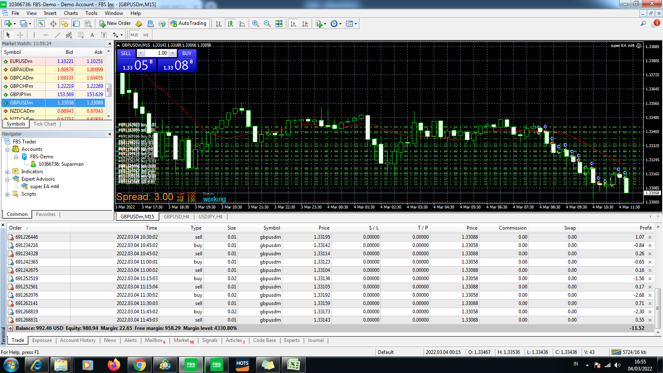
Task: Click the Templates icon in the toolbar
Action: coord(349,24)
